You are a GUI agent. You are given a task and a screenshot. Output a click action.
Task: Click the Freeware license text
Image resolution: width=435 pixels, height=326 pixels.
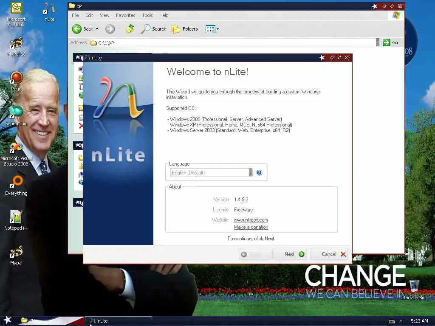pyautogui.click(x=243, y=210)
